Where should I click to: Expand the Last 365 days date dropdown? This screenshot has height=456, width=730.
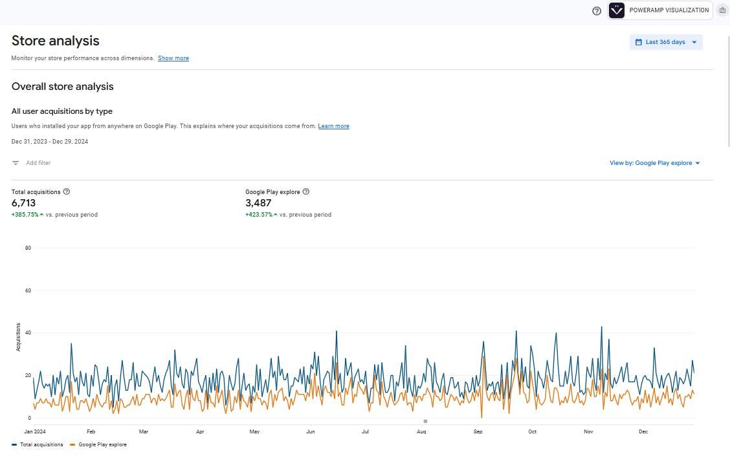click(665, 42)
